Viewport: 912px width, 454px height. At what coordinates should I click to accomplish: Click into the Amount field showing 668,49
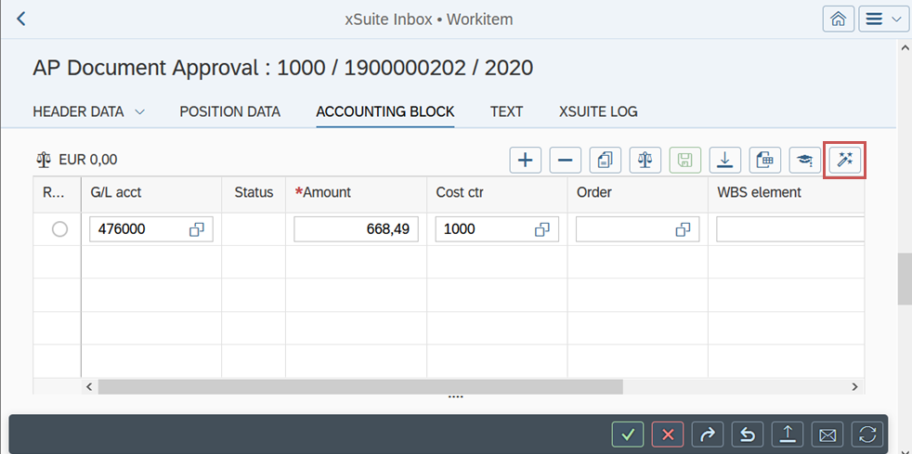(357, 229)
